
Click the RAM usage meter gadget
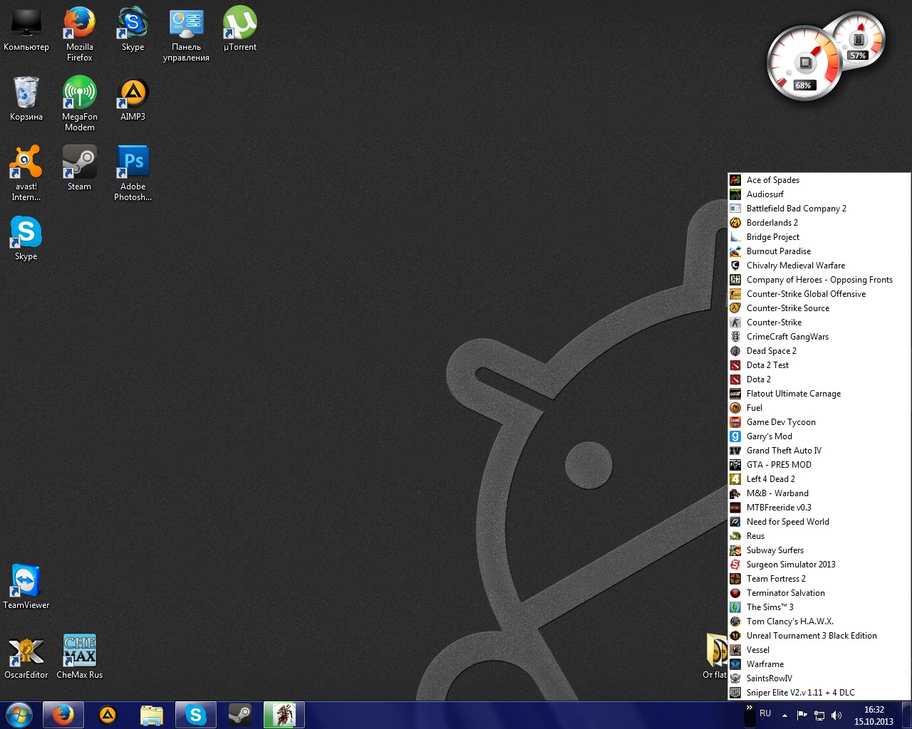(859, 39)
